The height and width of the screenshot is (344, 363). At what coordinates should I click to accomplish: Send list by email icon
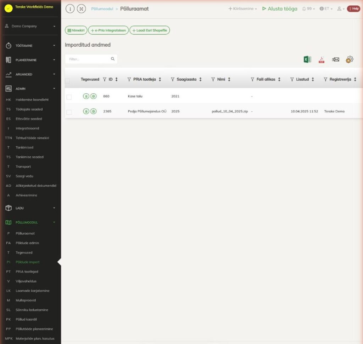335,59
